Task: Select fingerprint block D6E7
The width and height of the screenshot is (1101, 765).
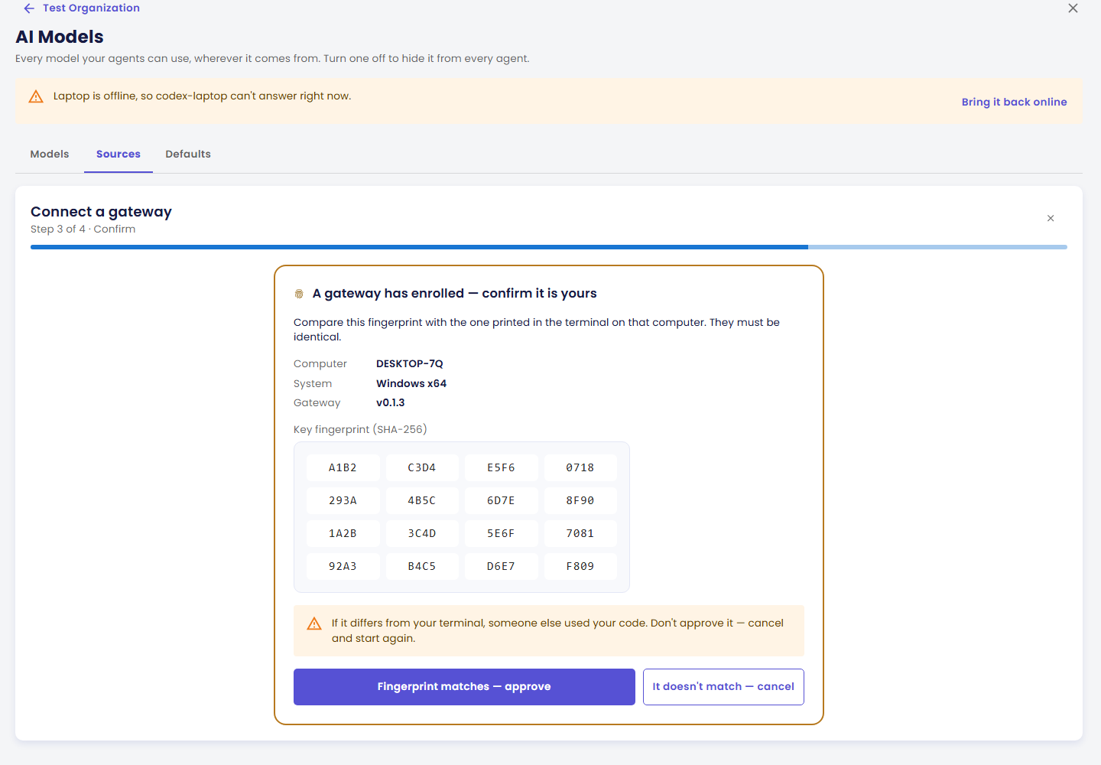Action: click(501, 567)
